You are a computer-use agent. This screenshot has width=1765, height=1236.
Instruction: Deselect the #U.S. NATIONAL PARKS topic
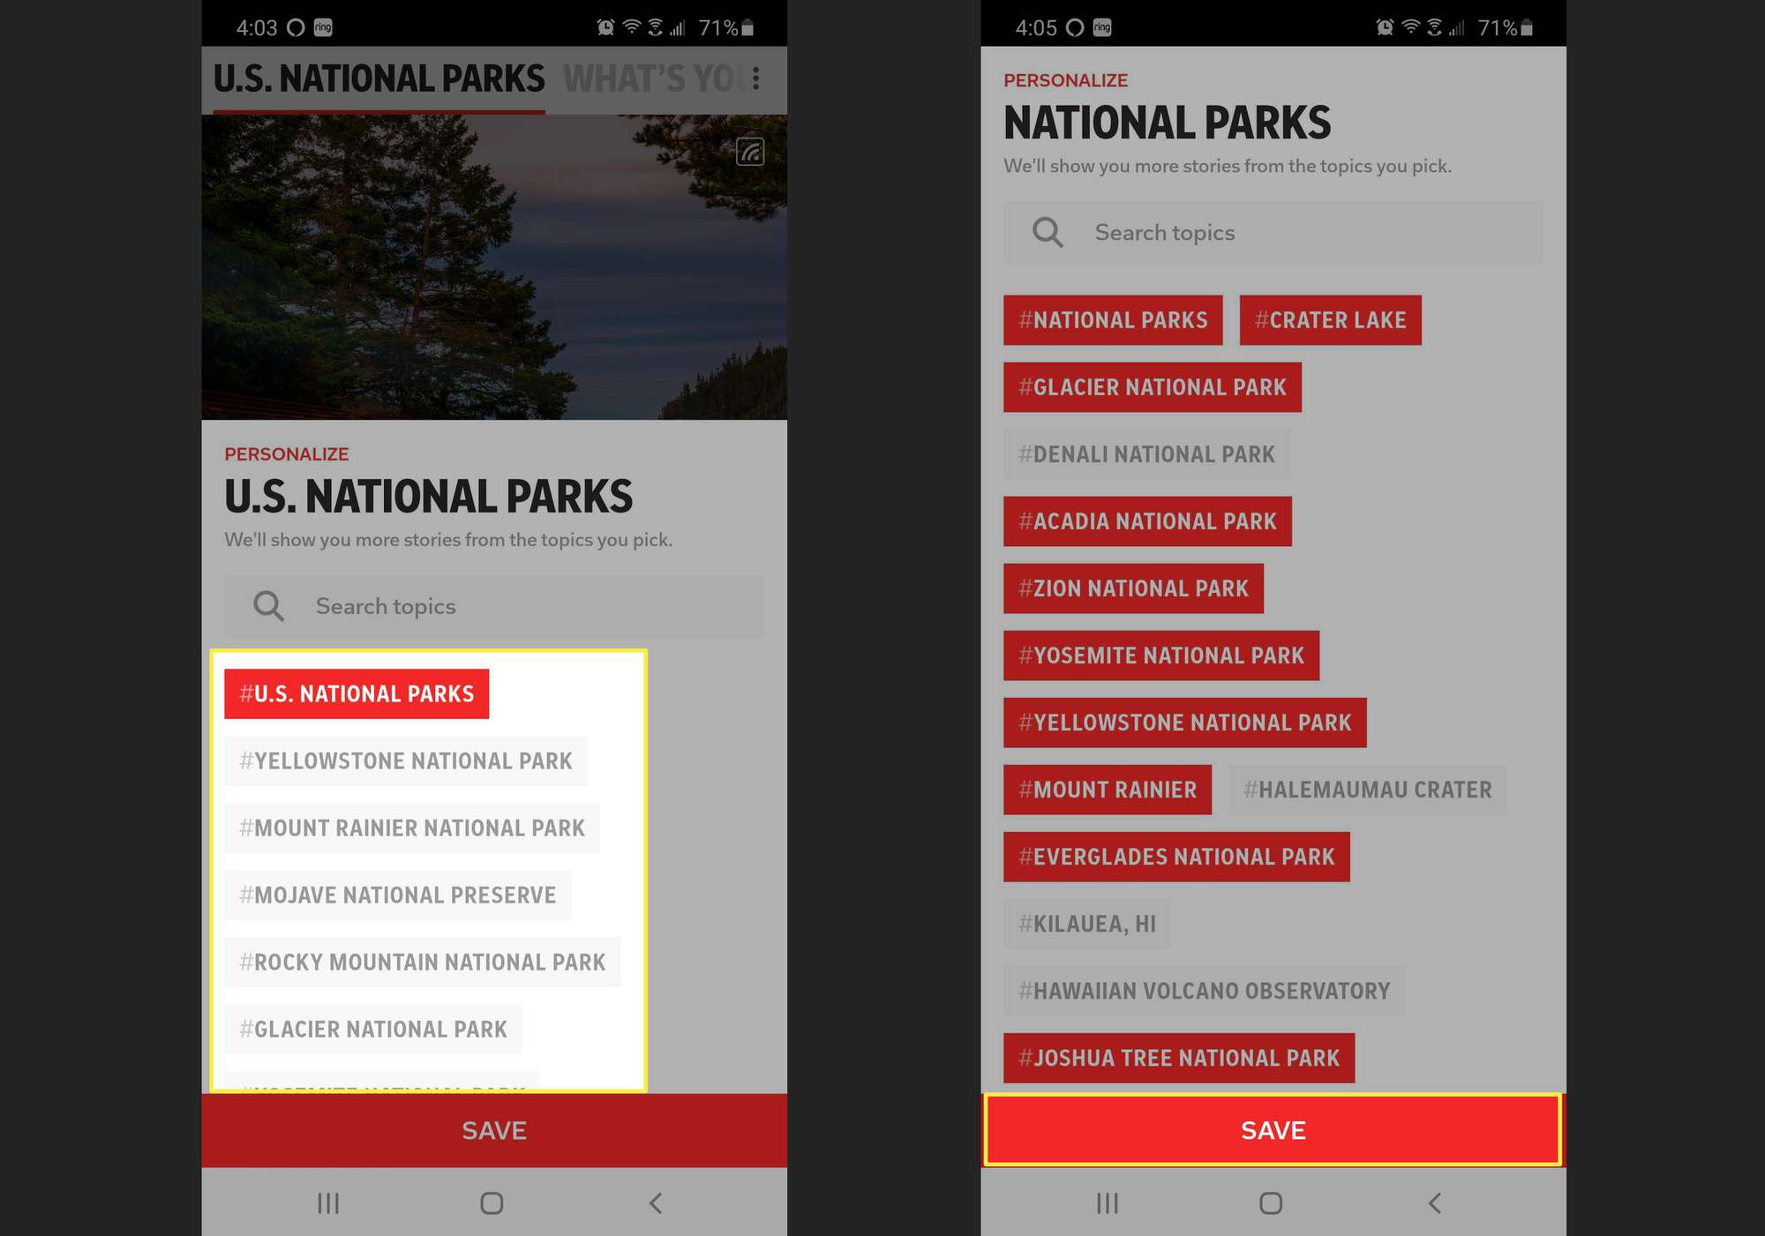[357, 693]
